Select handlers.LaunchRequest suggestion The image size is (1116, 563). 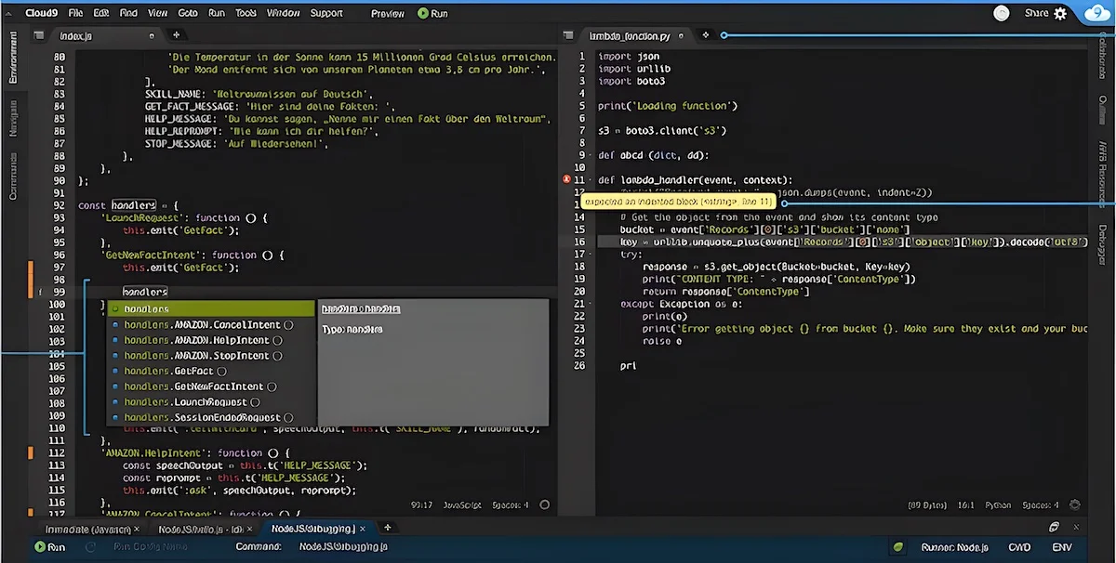click(x=211, y=402)
